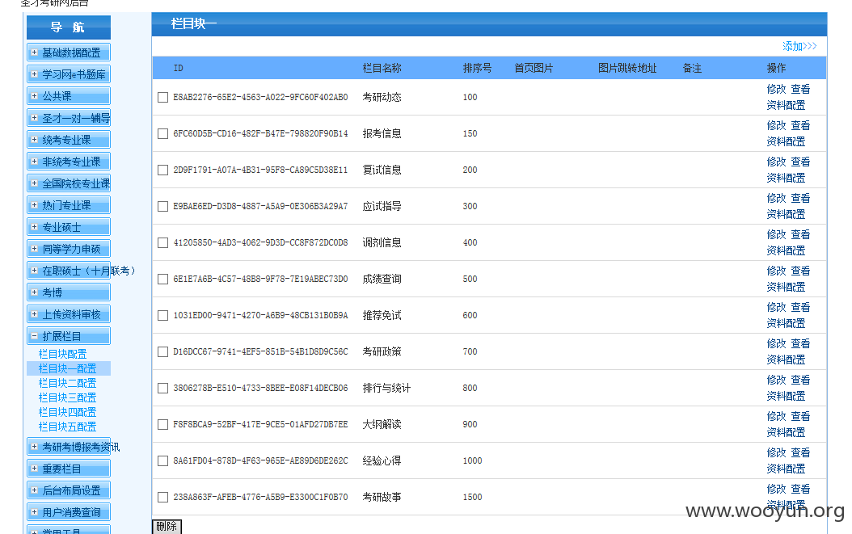The height and width of the screenshot is (534, 852).
Task: Click 修改 for 调剂信息 row
Action: point(777,234)
